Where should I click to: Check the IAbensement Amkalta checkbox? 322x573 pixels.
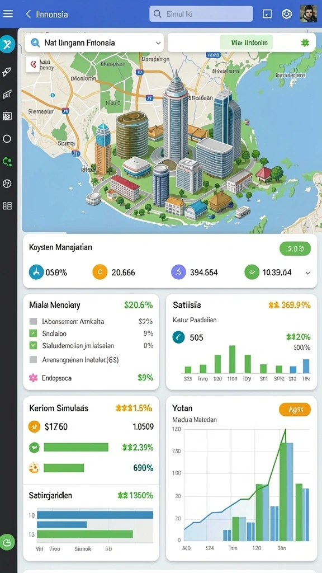[x=33, y=322]
